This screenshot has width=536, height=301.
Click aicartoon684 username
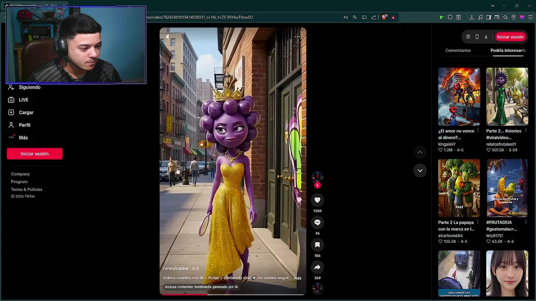click(450, 236)
